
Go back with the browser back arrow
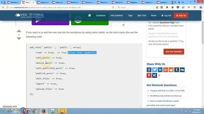pyautogui.click(x=3, y=7)
